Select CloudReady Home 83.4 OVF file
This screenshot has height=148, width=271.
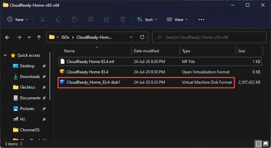point(87,72)
